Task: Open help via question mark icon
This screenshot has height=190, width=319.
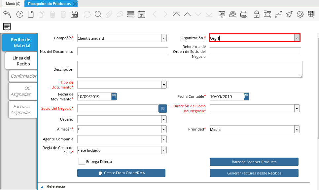Action: [20, 14]
